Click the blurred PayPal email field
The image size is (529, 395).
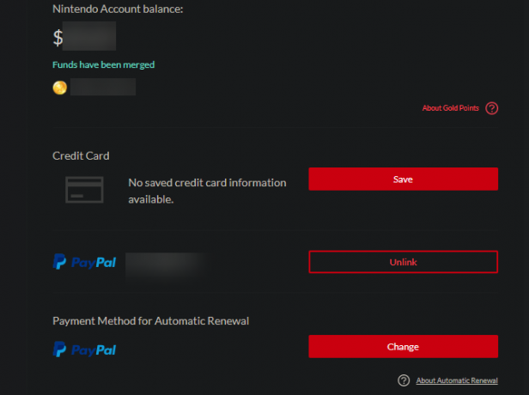click(165, 265)
